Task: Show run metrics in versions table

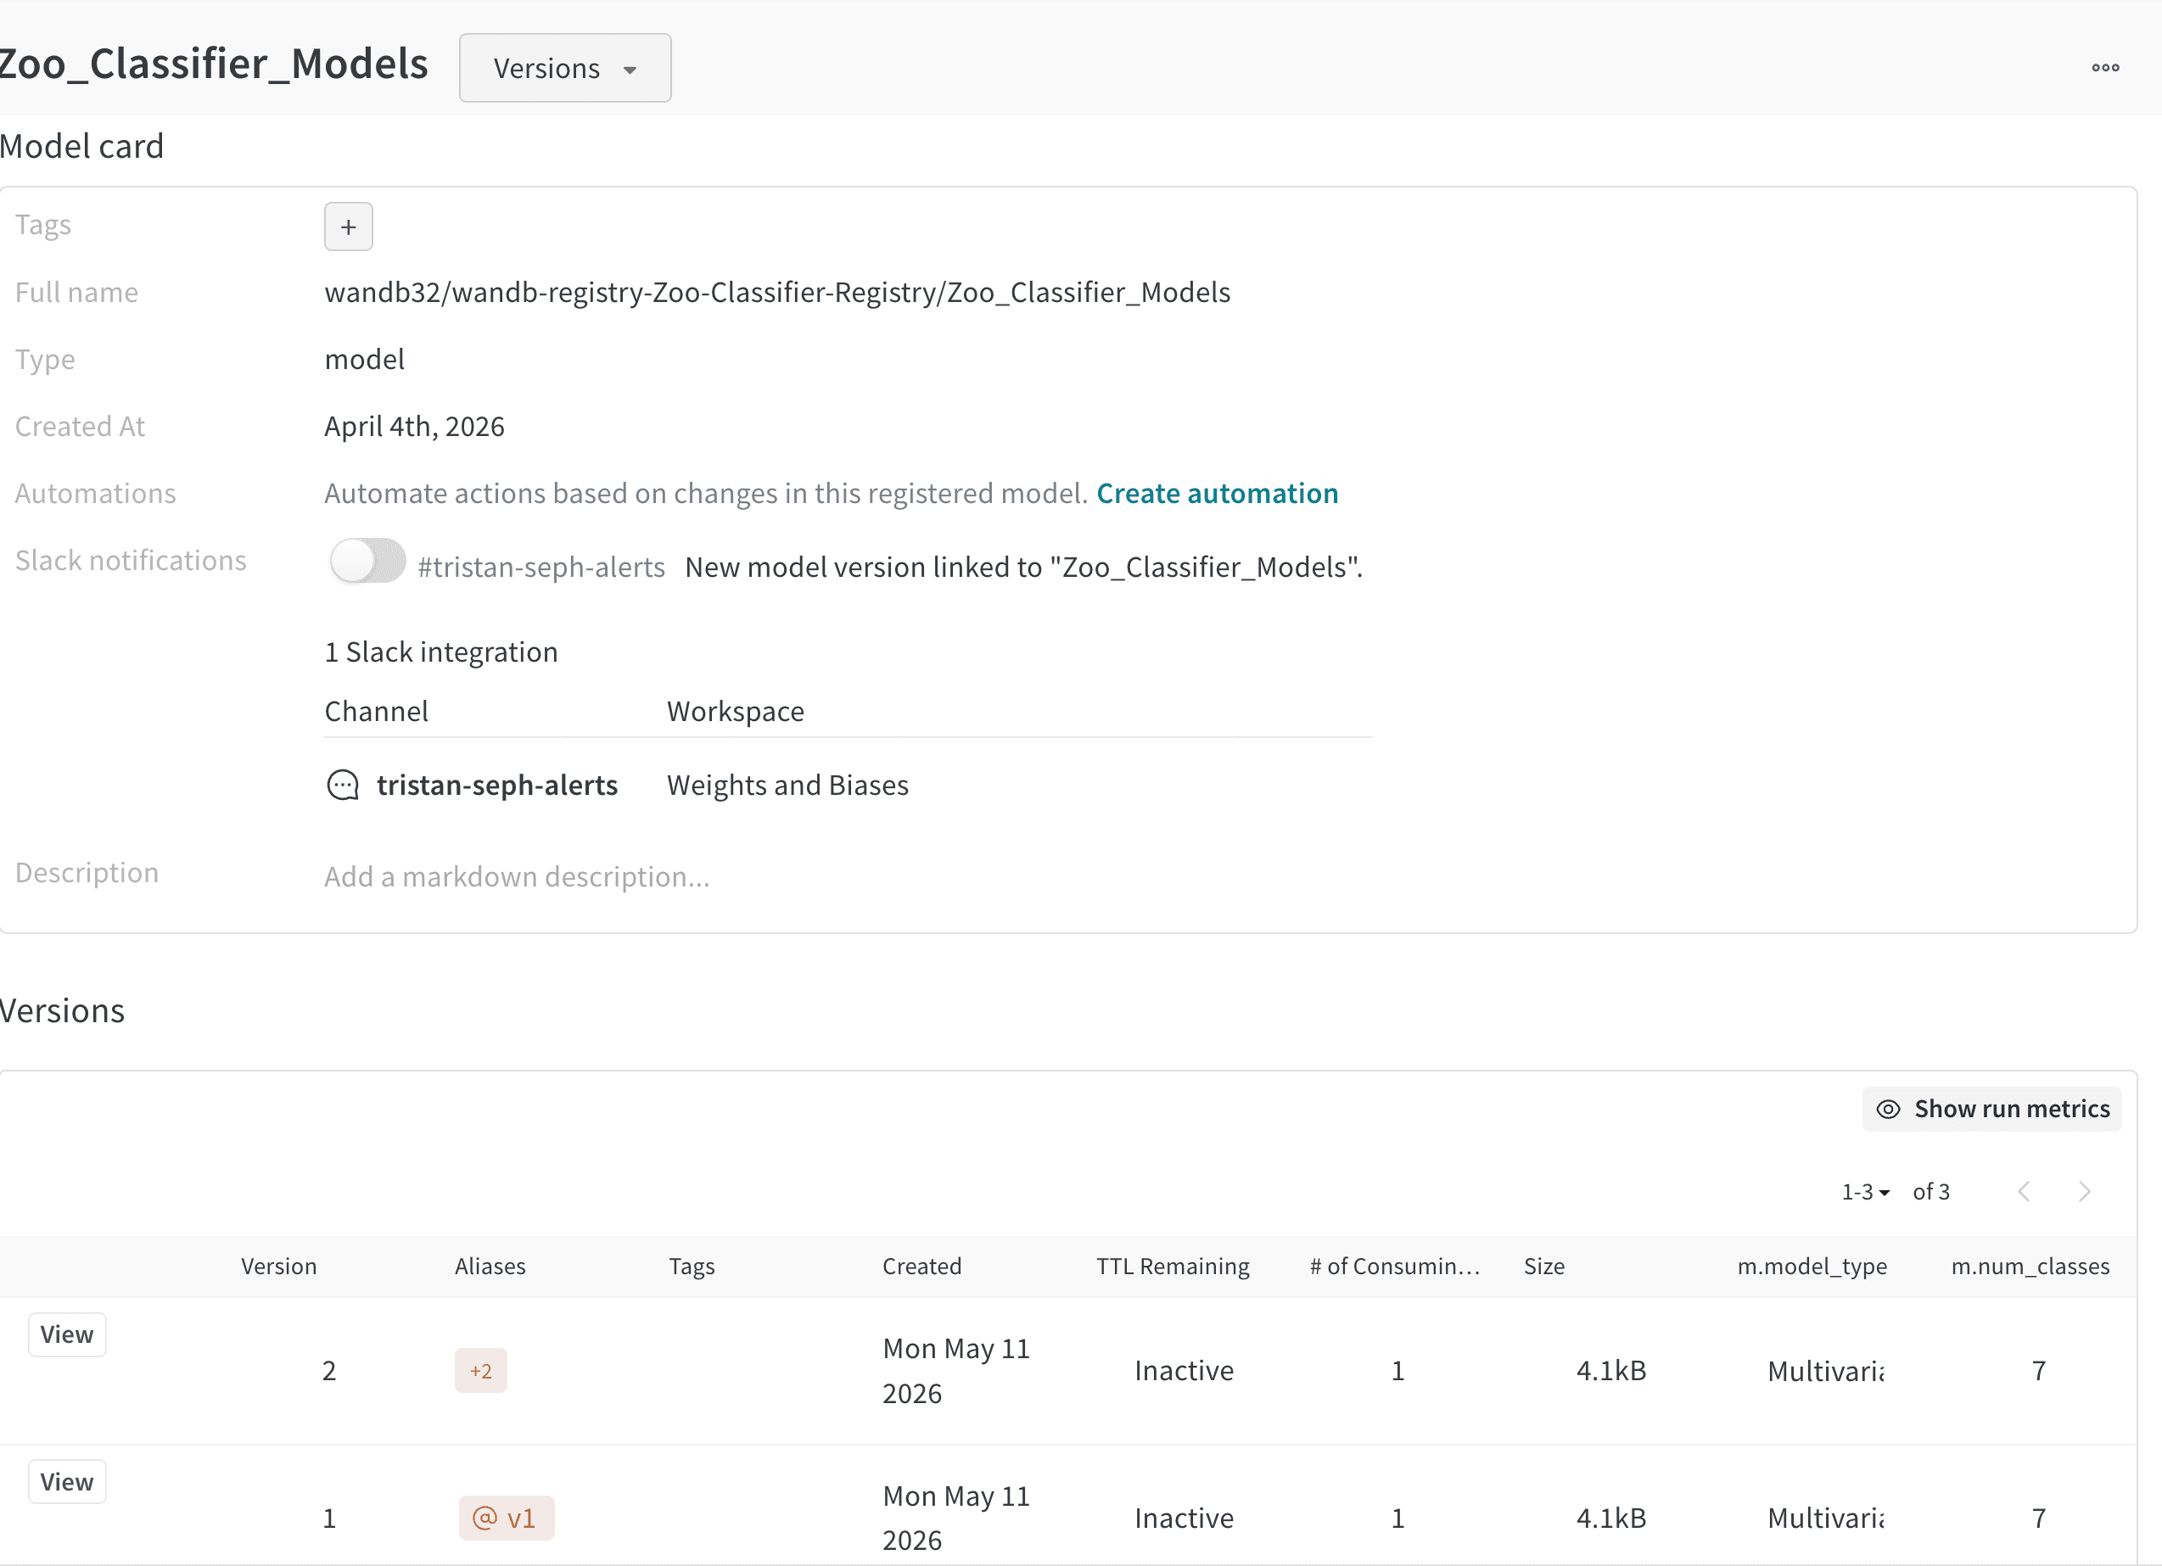Action: [x=1992, y=1109]
